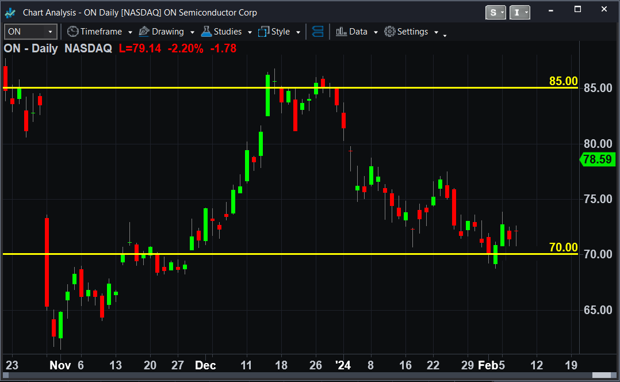Click the blue stacked-panels icon in toolbar

pos(318,31)
